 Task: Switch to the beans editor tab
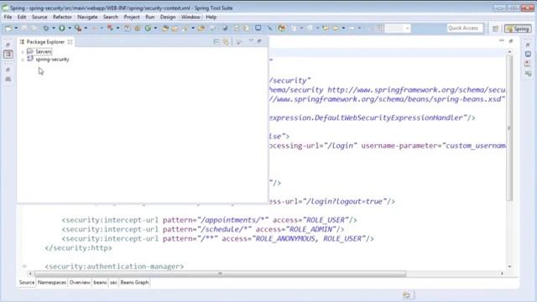100,283
